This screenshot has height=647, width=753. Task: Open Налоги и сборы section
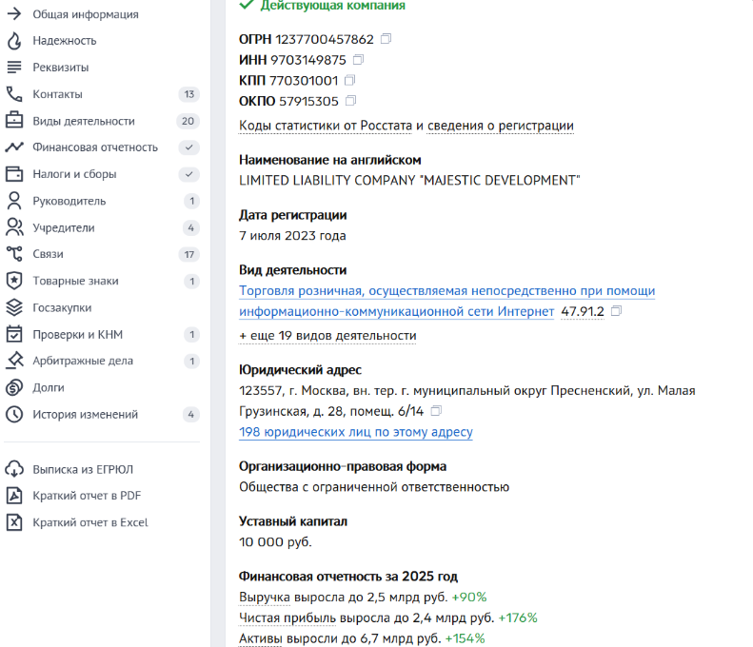pos(74,174)
